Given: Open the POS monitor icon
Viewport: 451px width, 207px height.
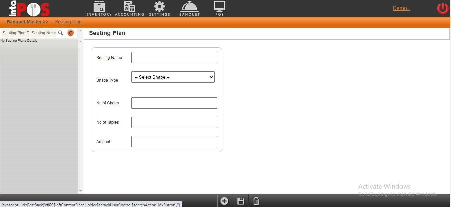Looking at the screenshot, I should point(219,7).
